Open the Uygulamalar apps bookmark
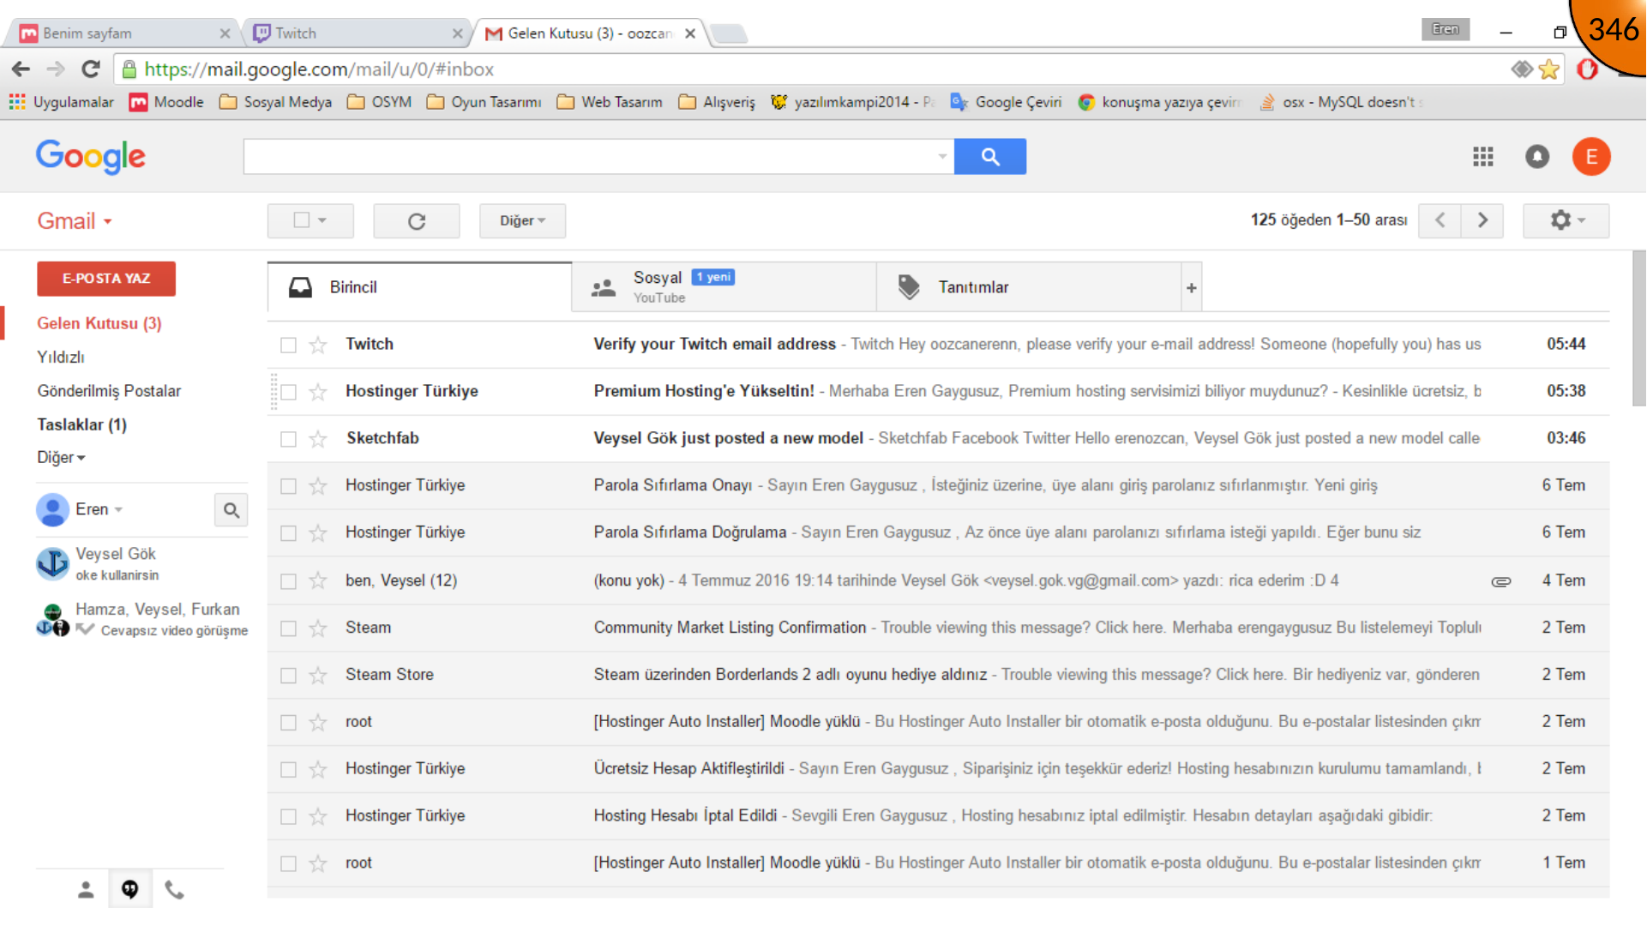The width and height of the screenshot is (1647, 926). 61,102
